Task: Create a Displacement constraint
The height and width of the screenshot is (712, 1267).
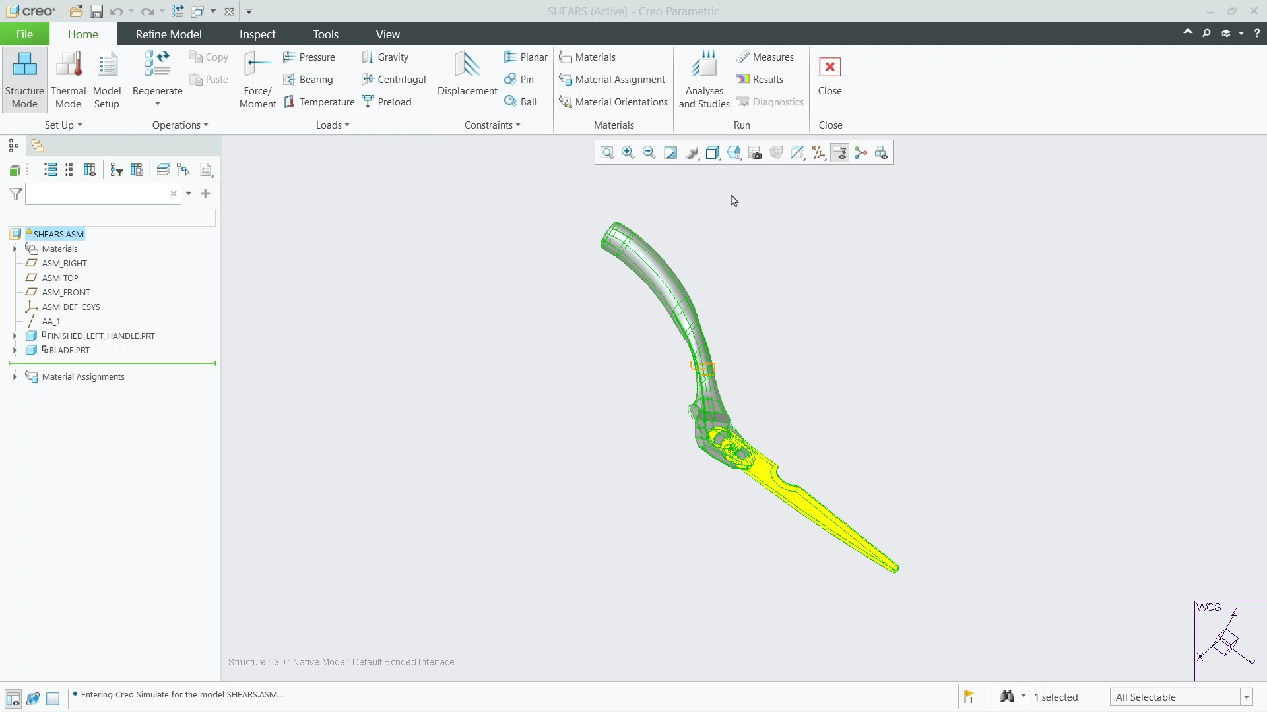Action: [x=467, y=74]
